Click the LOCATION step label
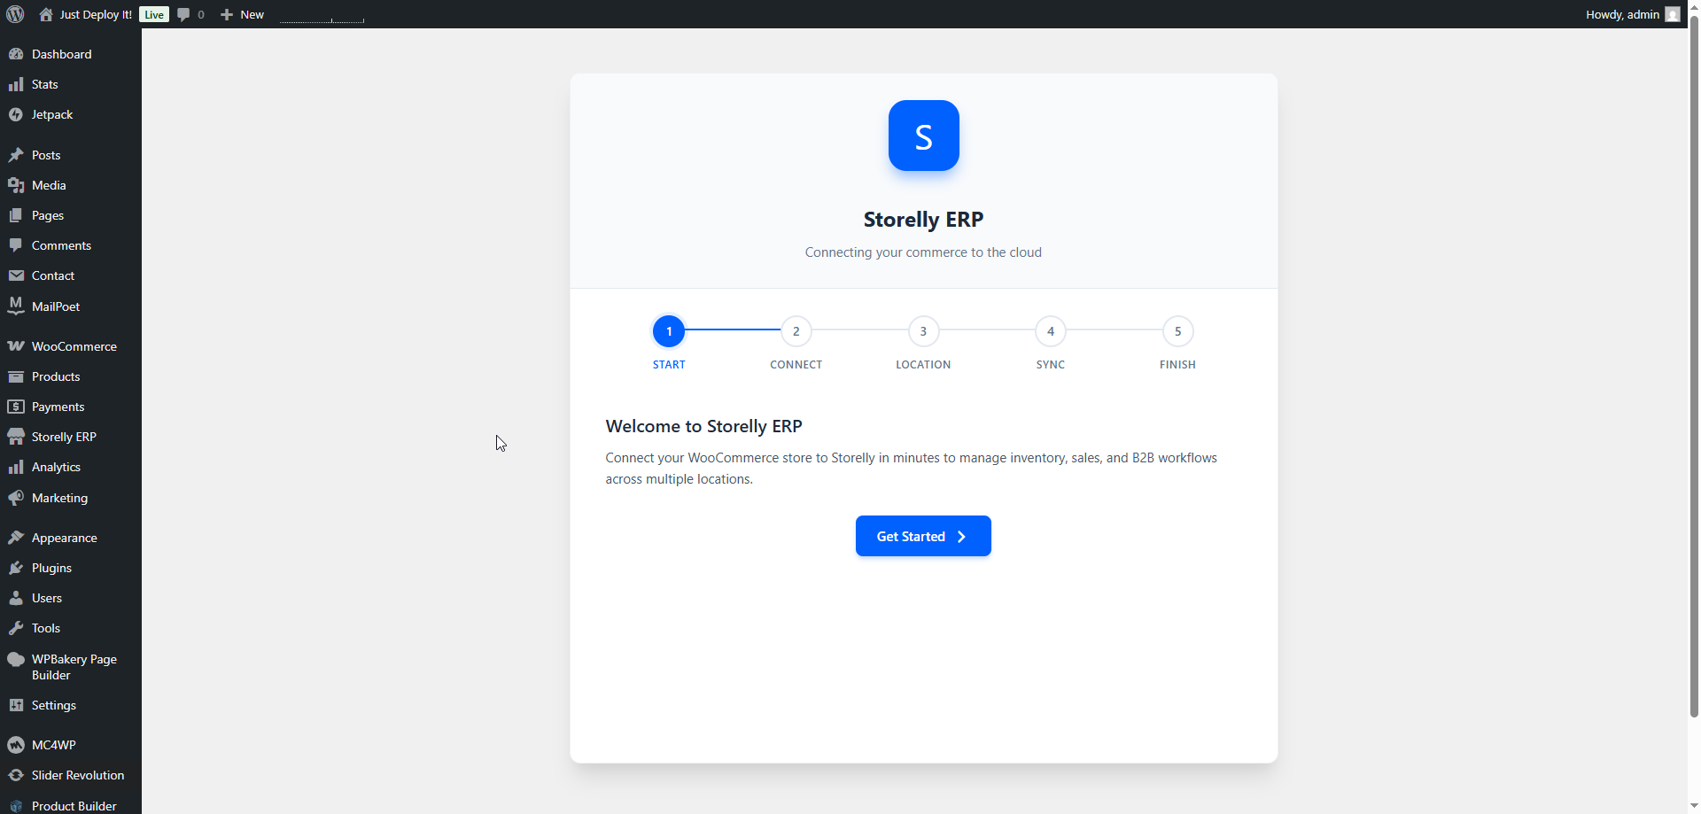This screenshot has width=1701, height=814. 923,365
